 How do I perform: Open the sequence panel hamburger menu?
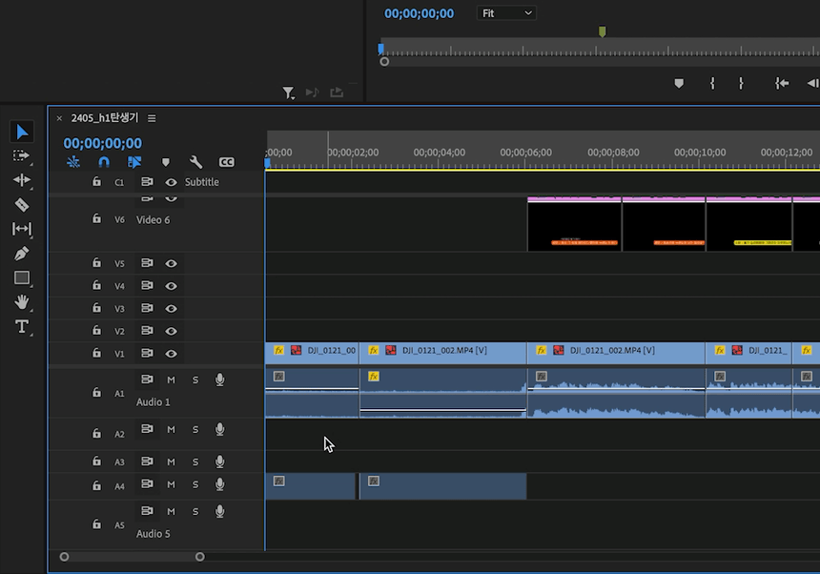152,118
